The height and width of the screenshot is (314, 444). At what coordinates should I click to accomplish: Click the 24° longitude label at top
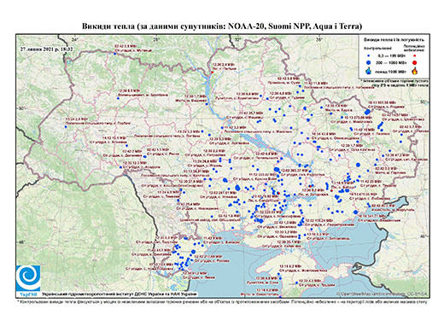click(x=75, y=40)
